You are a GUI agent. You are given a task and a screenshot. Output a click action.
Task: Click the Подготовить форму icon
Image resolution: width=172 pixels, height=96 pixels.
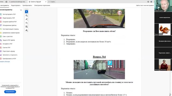point(1,51)
